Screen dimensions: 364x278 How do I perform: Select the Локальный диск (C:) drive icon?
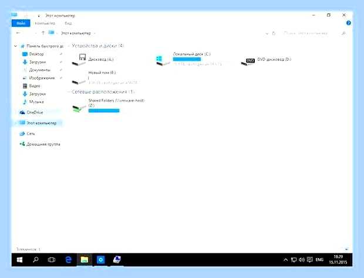162,60
